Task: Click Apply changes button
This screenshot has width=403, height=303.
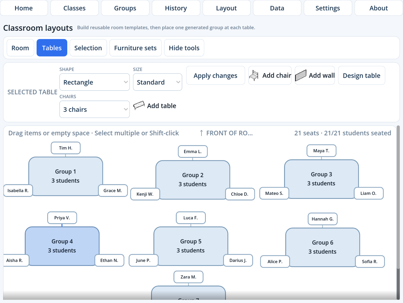Action: (215, 76)
